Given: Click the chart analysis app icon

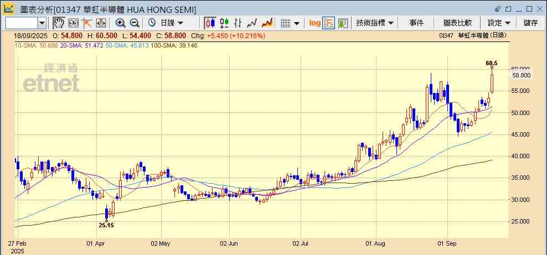Looking at the screenshot, I should click(x=9, y=9).
